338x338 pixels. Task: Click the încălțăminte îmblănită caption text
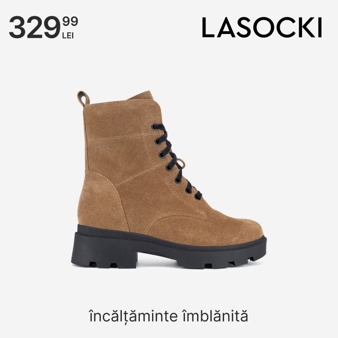(168, 316)
